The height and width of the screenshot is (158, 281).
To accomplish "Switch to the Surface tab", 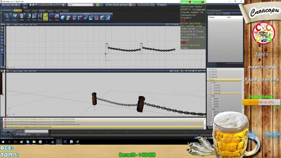I will point(65,11).
